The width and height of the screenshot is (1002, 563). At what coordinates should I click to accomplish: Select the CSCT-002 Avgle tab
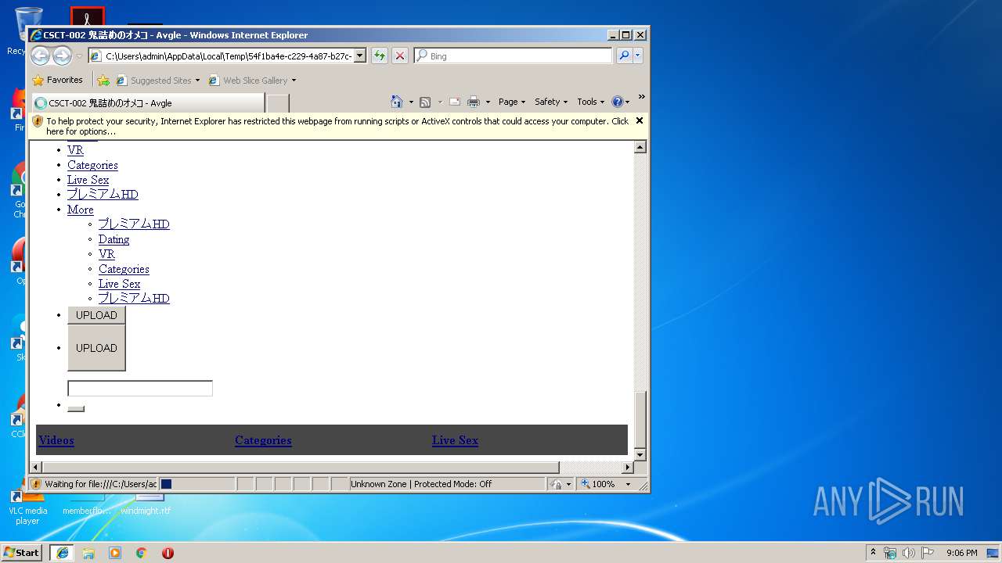pyautogui.click(x=147, y=103)
